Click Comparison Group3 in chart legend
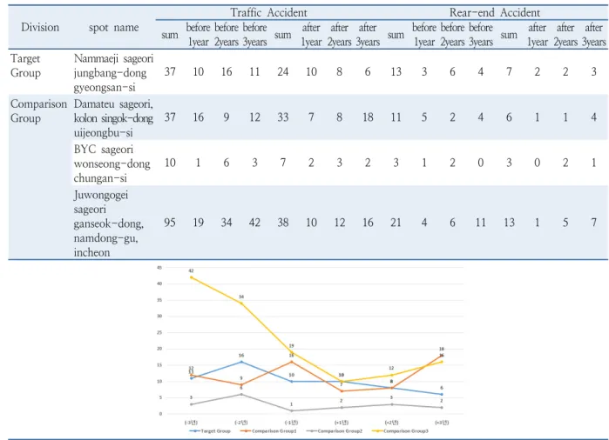Viewport: 609px width, 440px height. pos(401,431)
